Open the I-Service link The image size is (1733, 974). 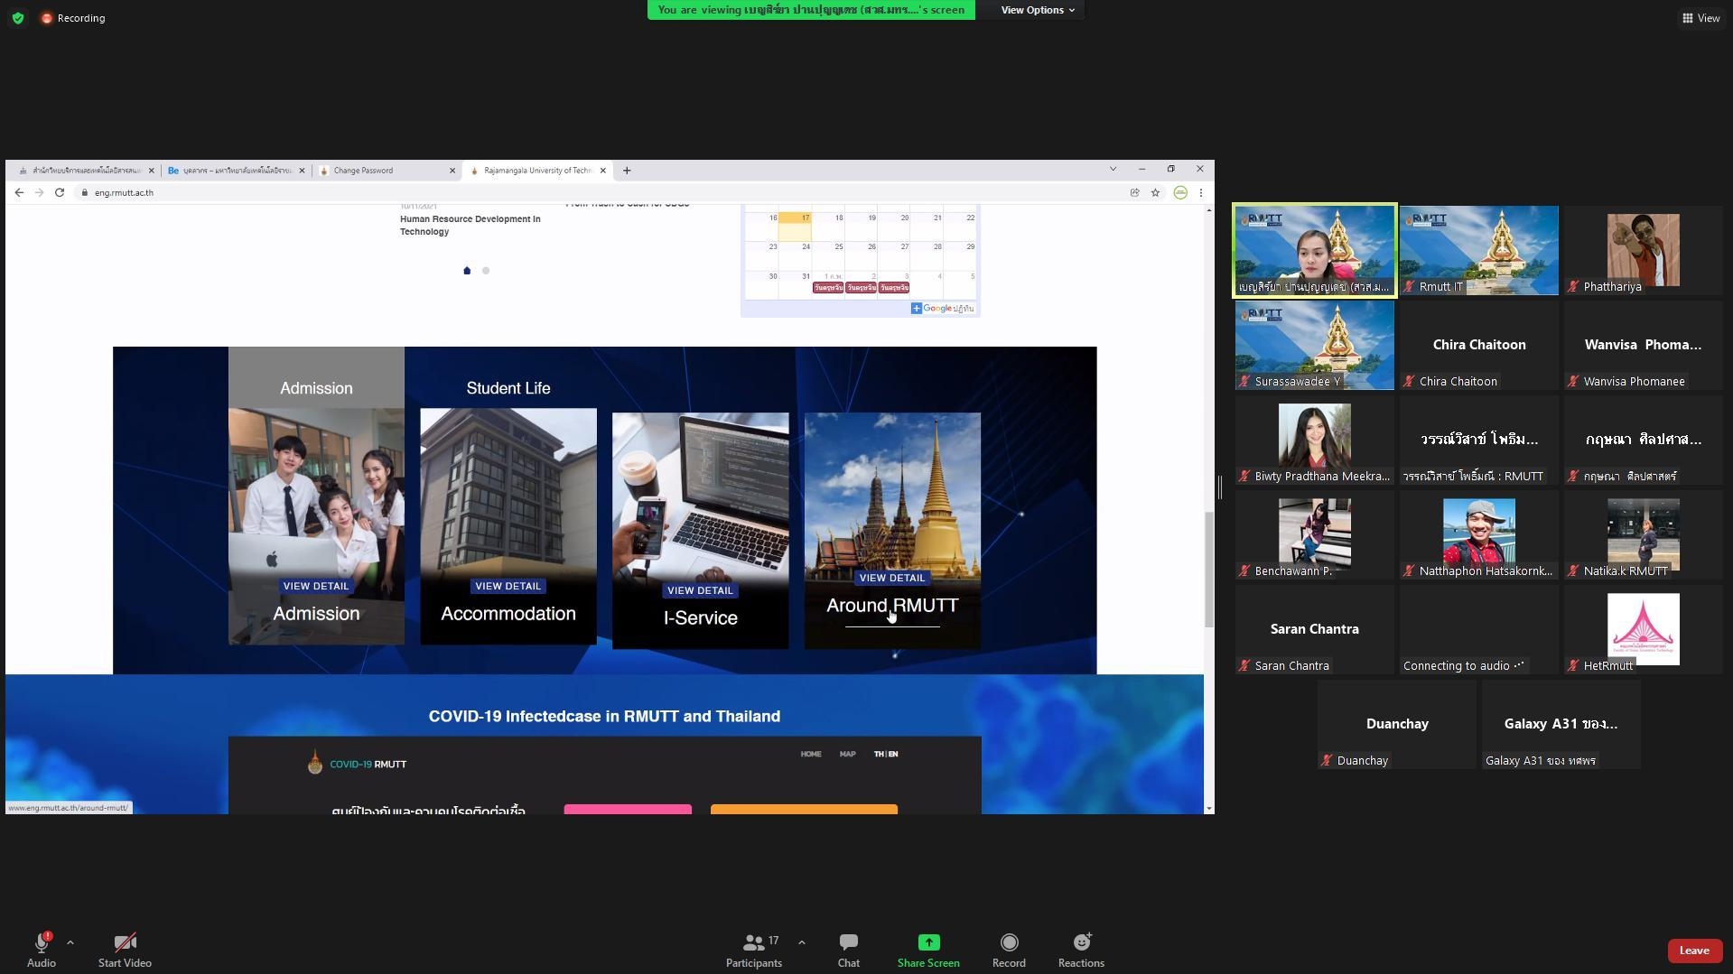[x=700, y=618]
